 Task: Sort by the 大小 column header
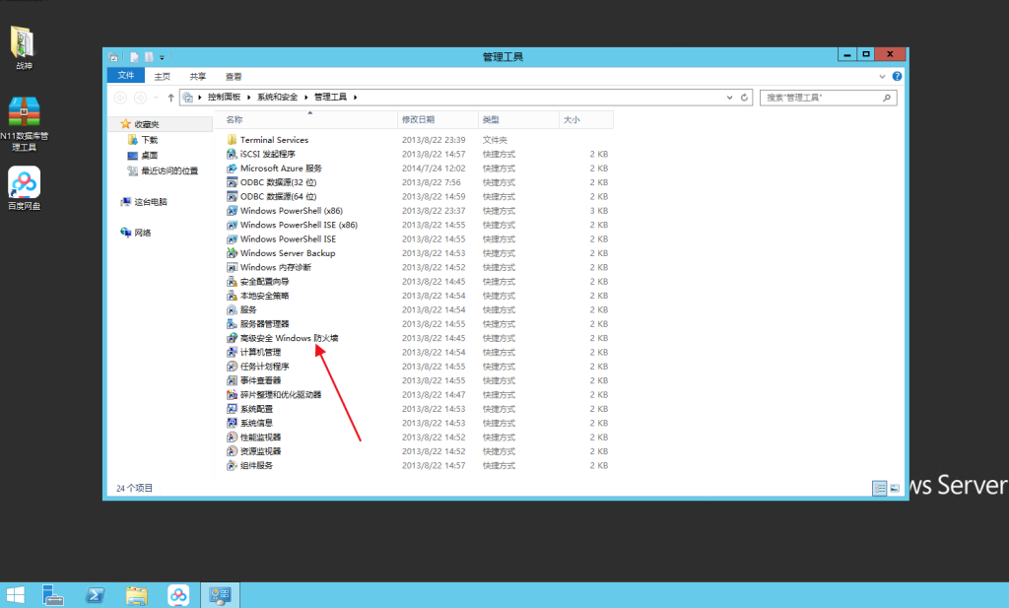[x=585, y=119]
